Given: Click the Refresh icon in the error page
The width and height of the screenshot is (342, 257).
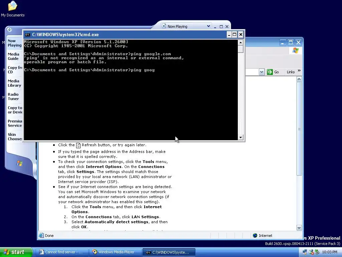Looking at the screenshot, I should (x=78, y=145).
